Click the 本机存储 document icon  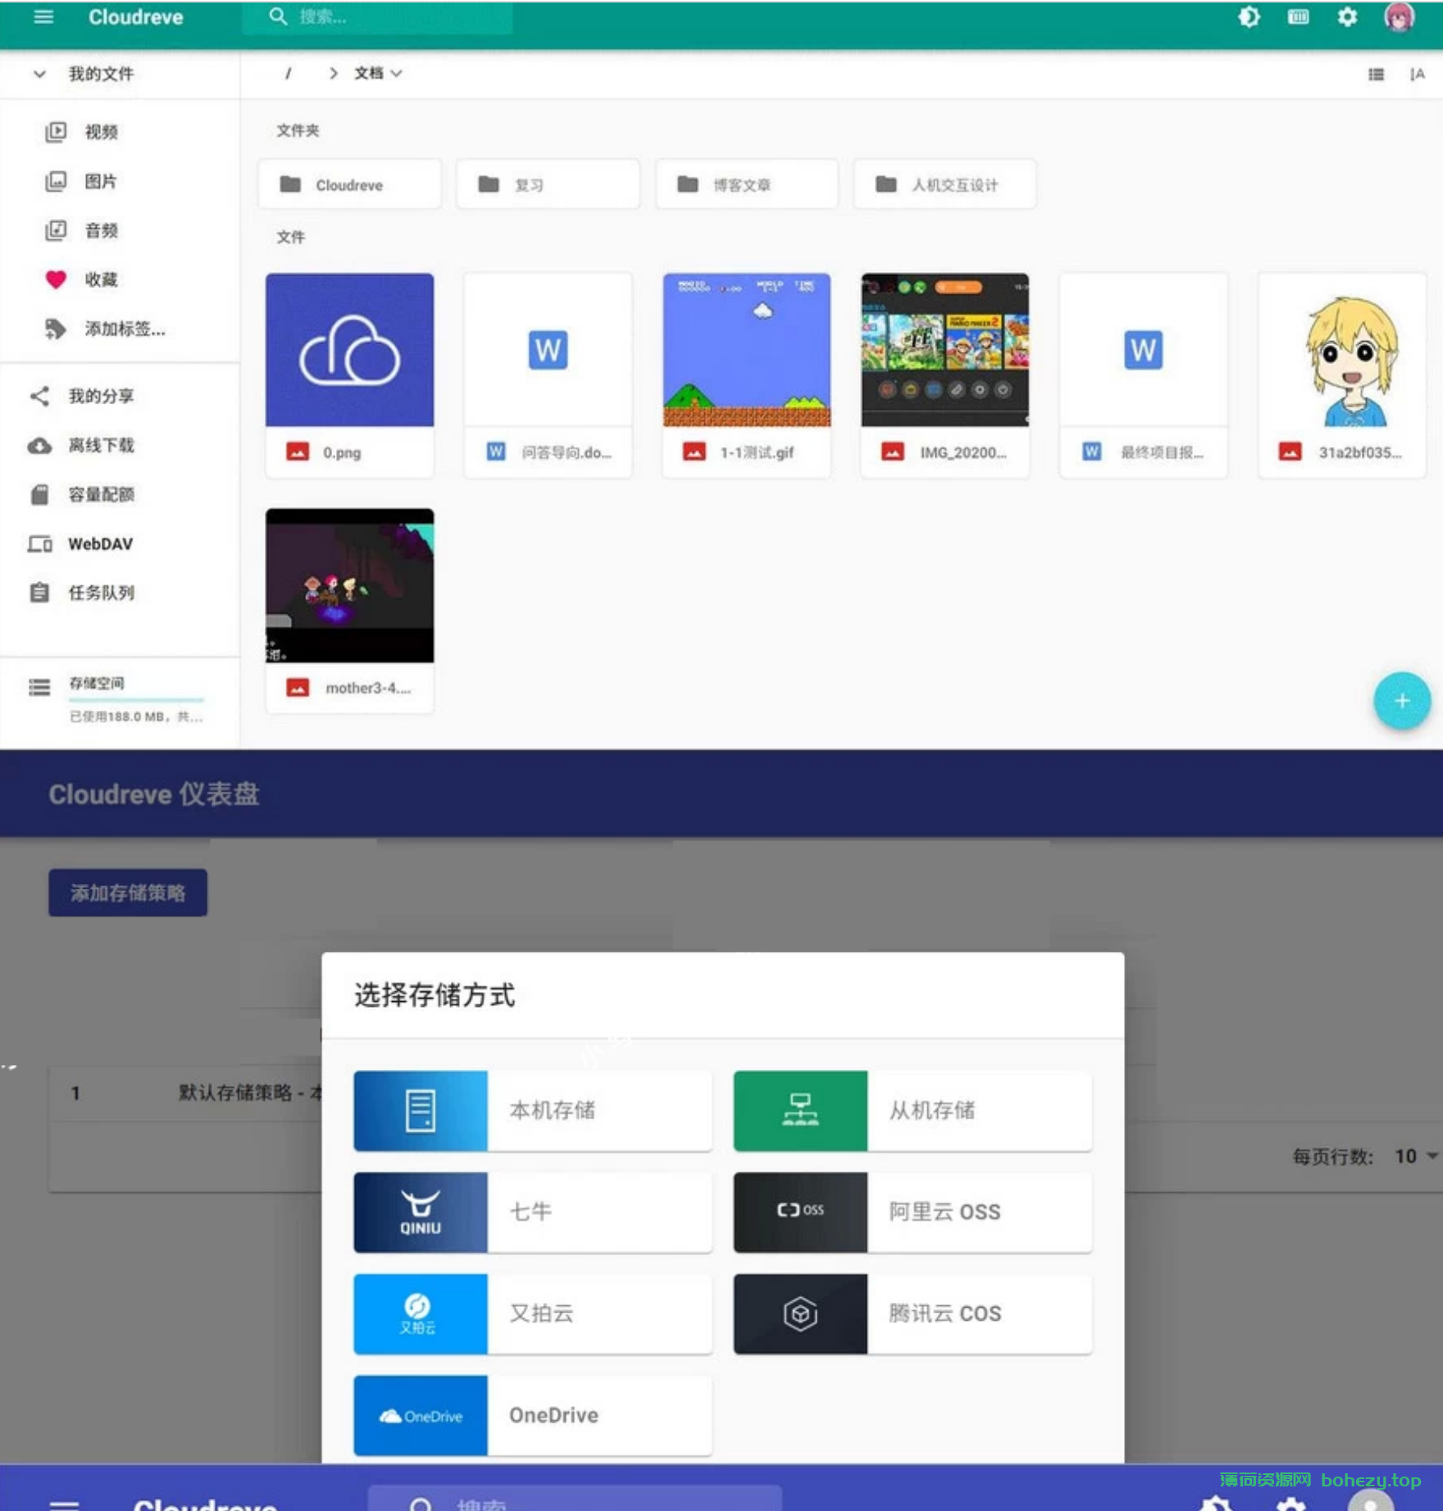[421, 1111]
